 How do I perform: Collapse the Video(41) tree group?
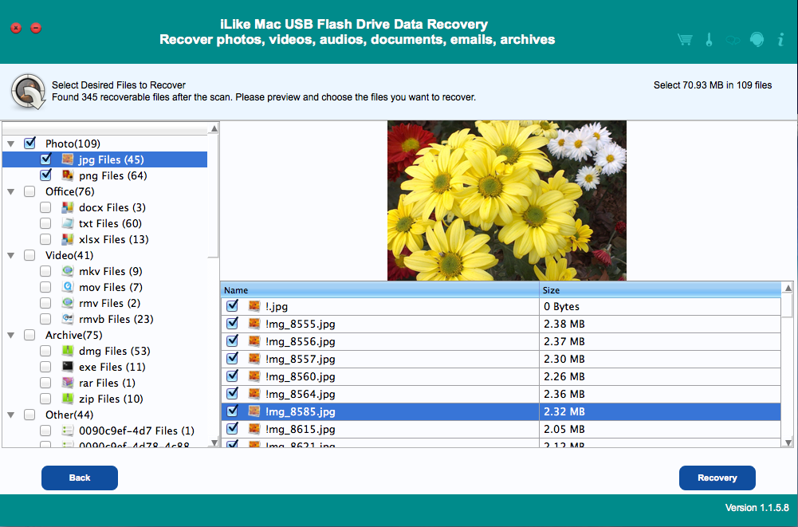(11, 256)
